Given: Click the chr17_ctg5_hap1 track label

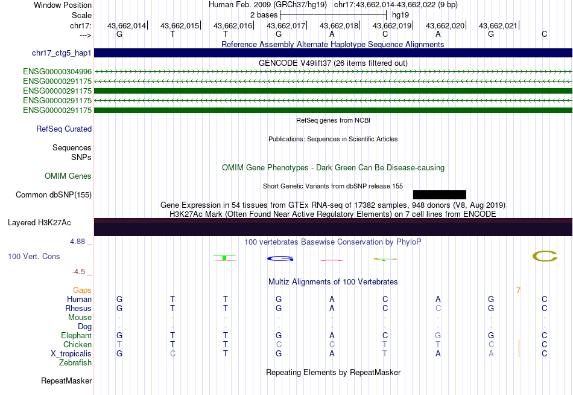Looking at the screenshot, I should [62, 53].
